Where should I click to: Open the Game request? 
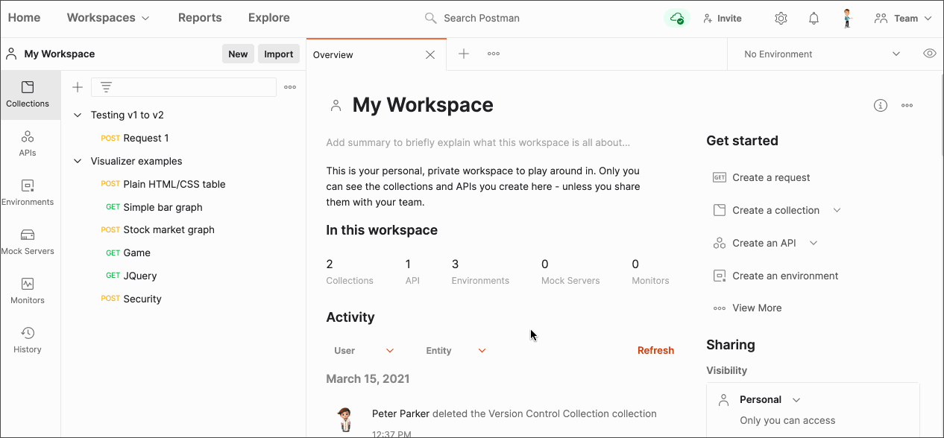coord(137,253)
